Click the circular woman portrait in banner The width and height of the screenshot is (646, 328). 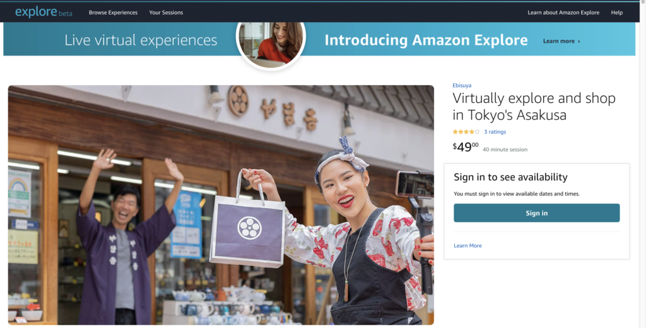tap(271, 44)
